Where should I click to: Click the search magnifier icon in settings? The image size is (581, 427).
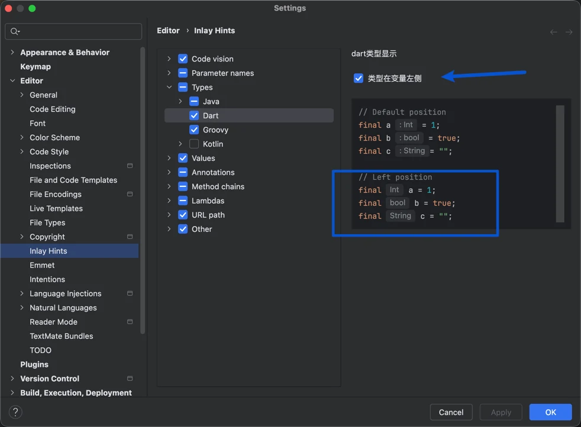(15, 31)
